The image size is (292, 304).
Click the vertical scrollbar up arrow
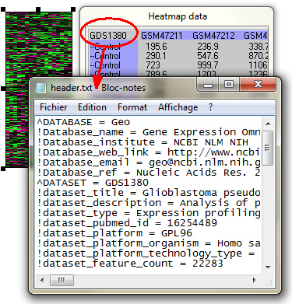268,124
